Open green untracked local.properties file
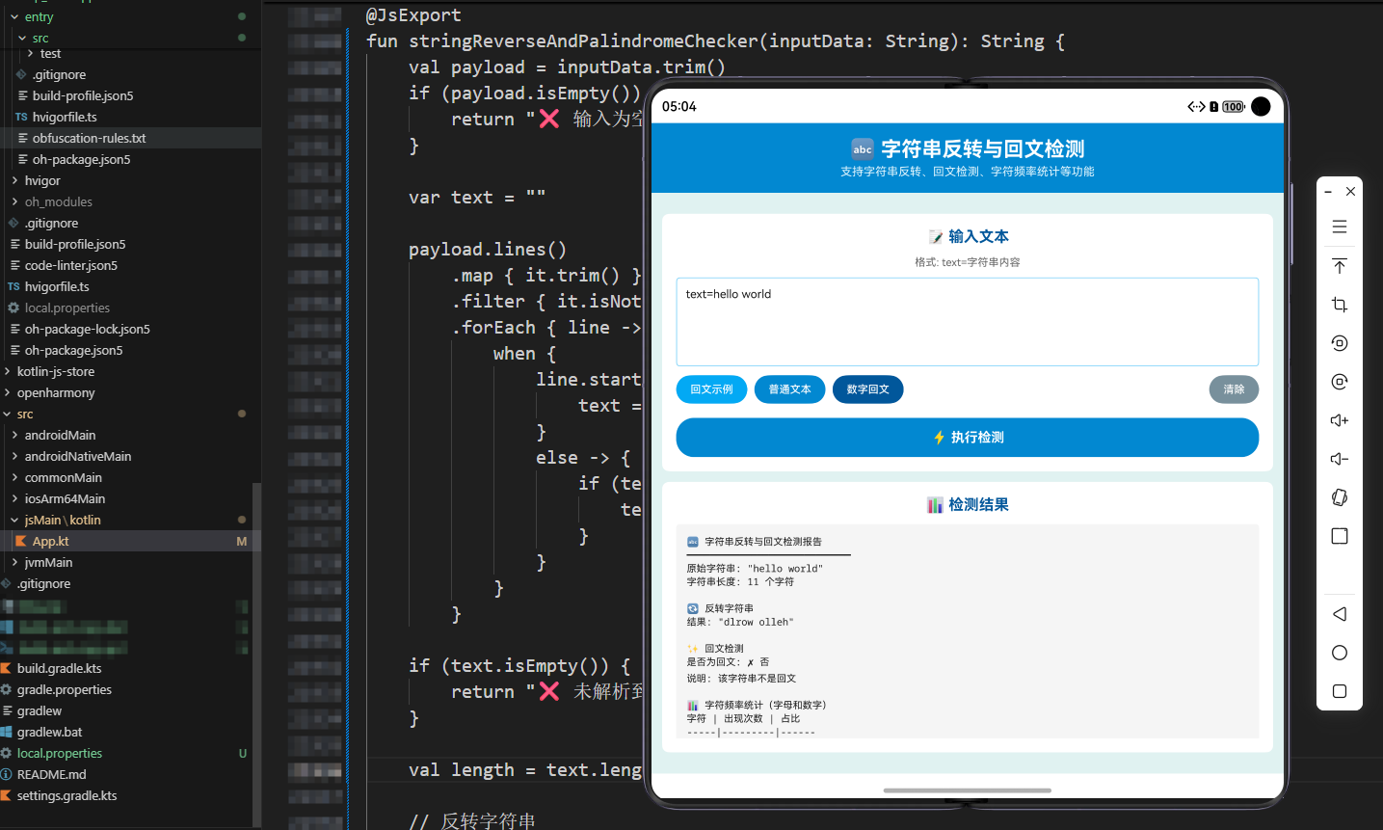The width and height of the screenshot is (1383, 830). tap(59, 754)
